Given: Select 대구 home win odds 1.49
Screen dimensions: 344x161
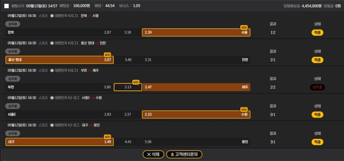Looking at the screenshot, I should coord(59,142).
